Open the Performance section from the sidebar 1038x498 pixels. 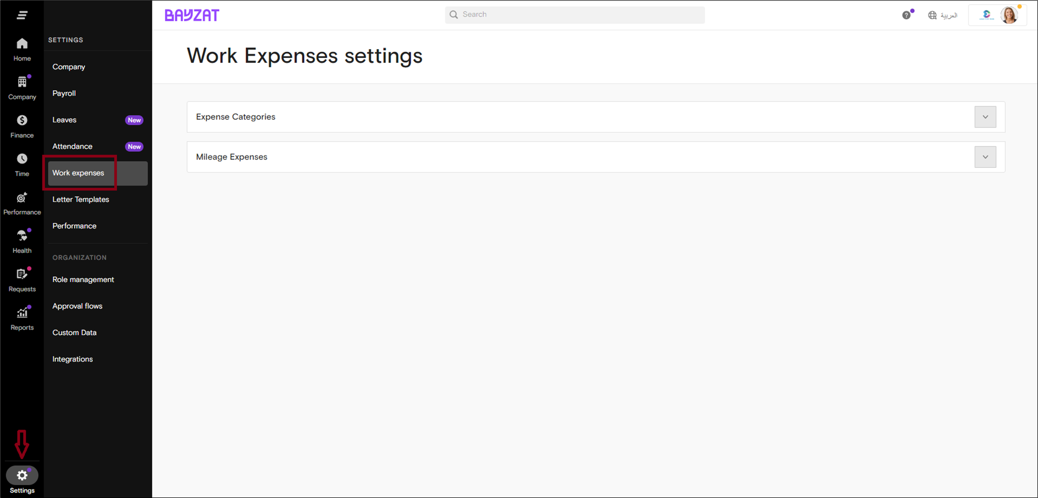pyautogui.click(x=22, y=202)
